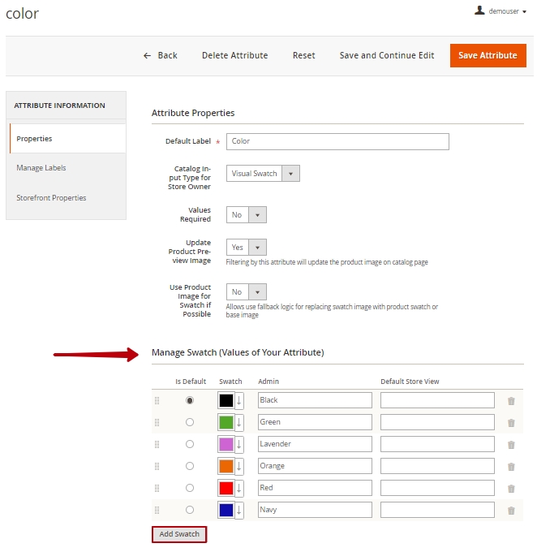Set Green as the default option

point(190,422)
